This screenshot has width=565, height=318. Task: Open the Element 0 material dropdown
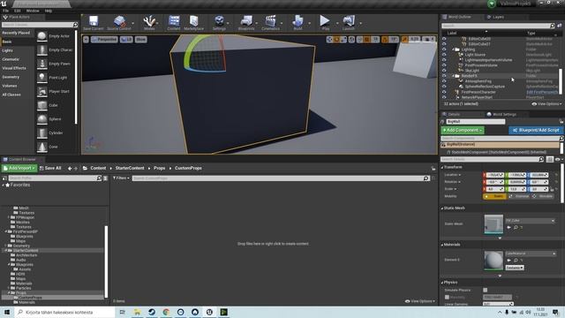coord(531,254)
